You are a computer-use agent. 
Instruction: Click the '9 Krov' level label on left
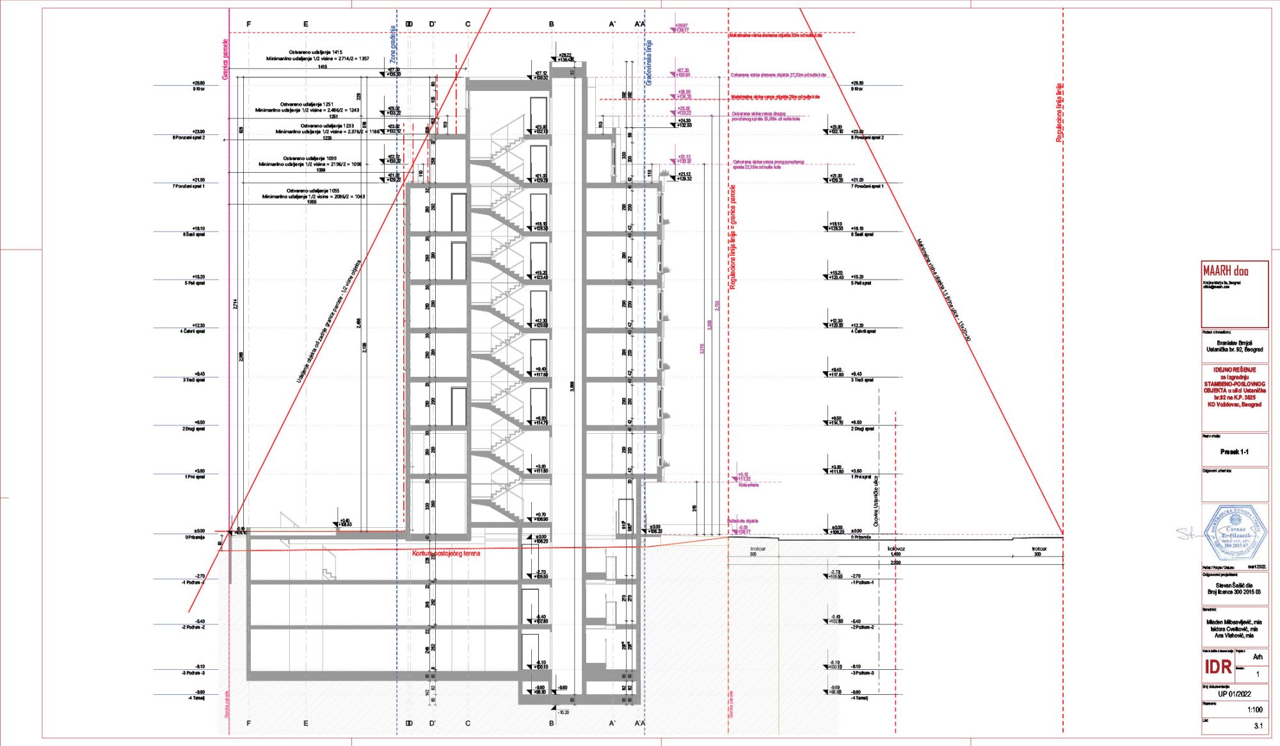click(198, 89)
